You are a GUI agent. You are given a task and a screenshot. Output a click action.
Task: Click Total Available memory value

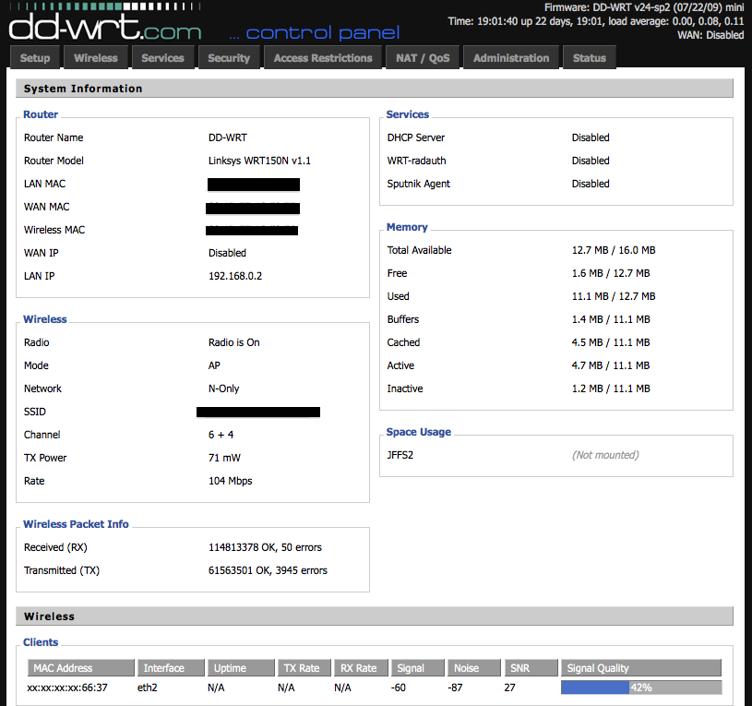[614, 250]
